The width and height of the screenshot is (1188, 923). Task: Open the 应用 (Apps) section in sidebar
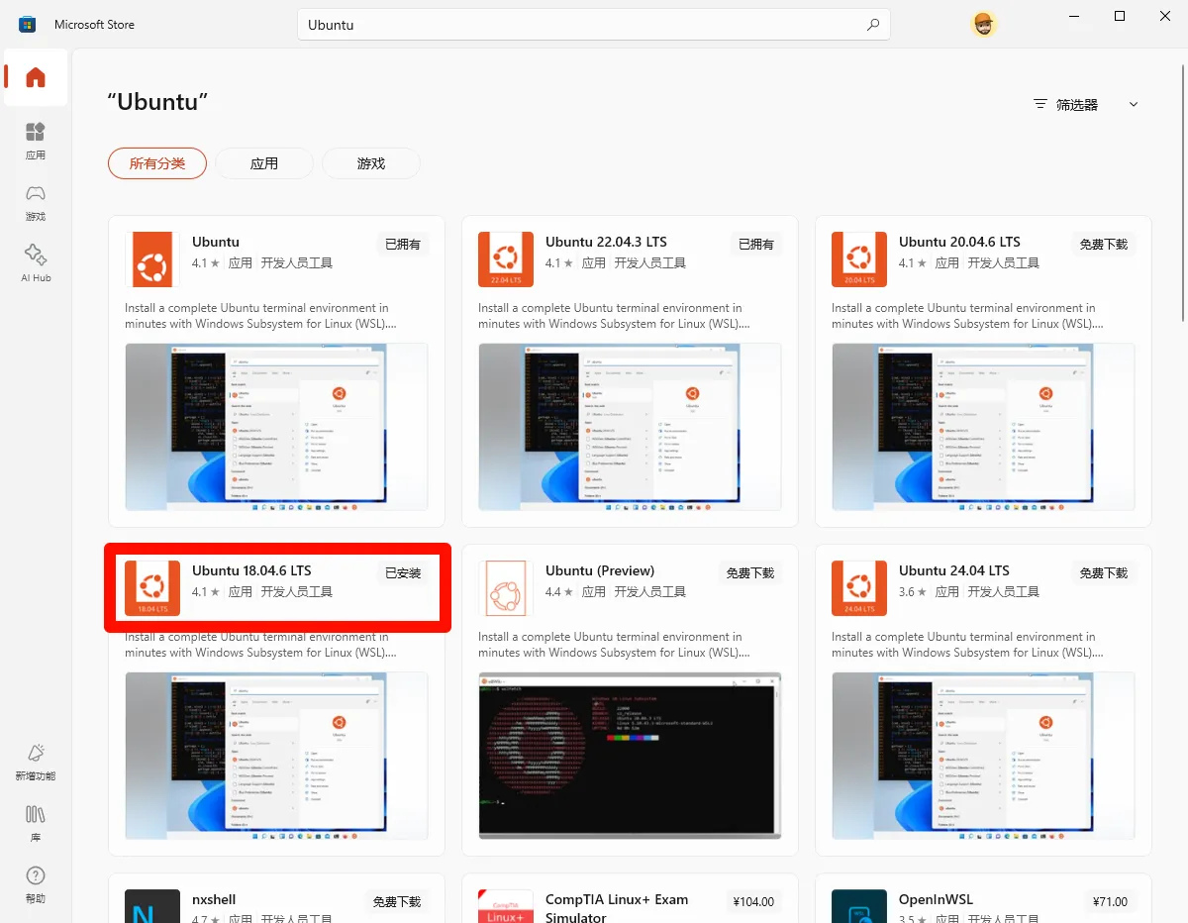tap(36, 140)
